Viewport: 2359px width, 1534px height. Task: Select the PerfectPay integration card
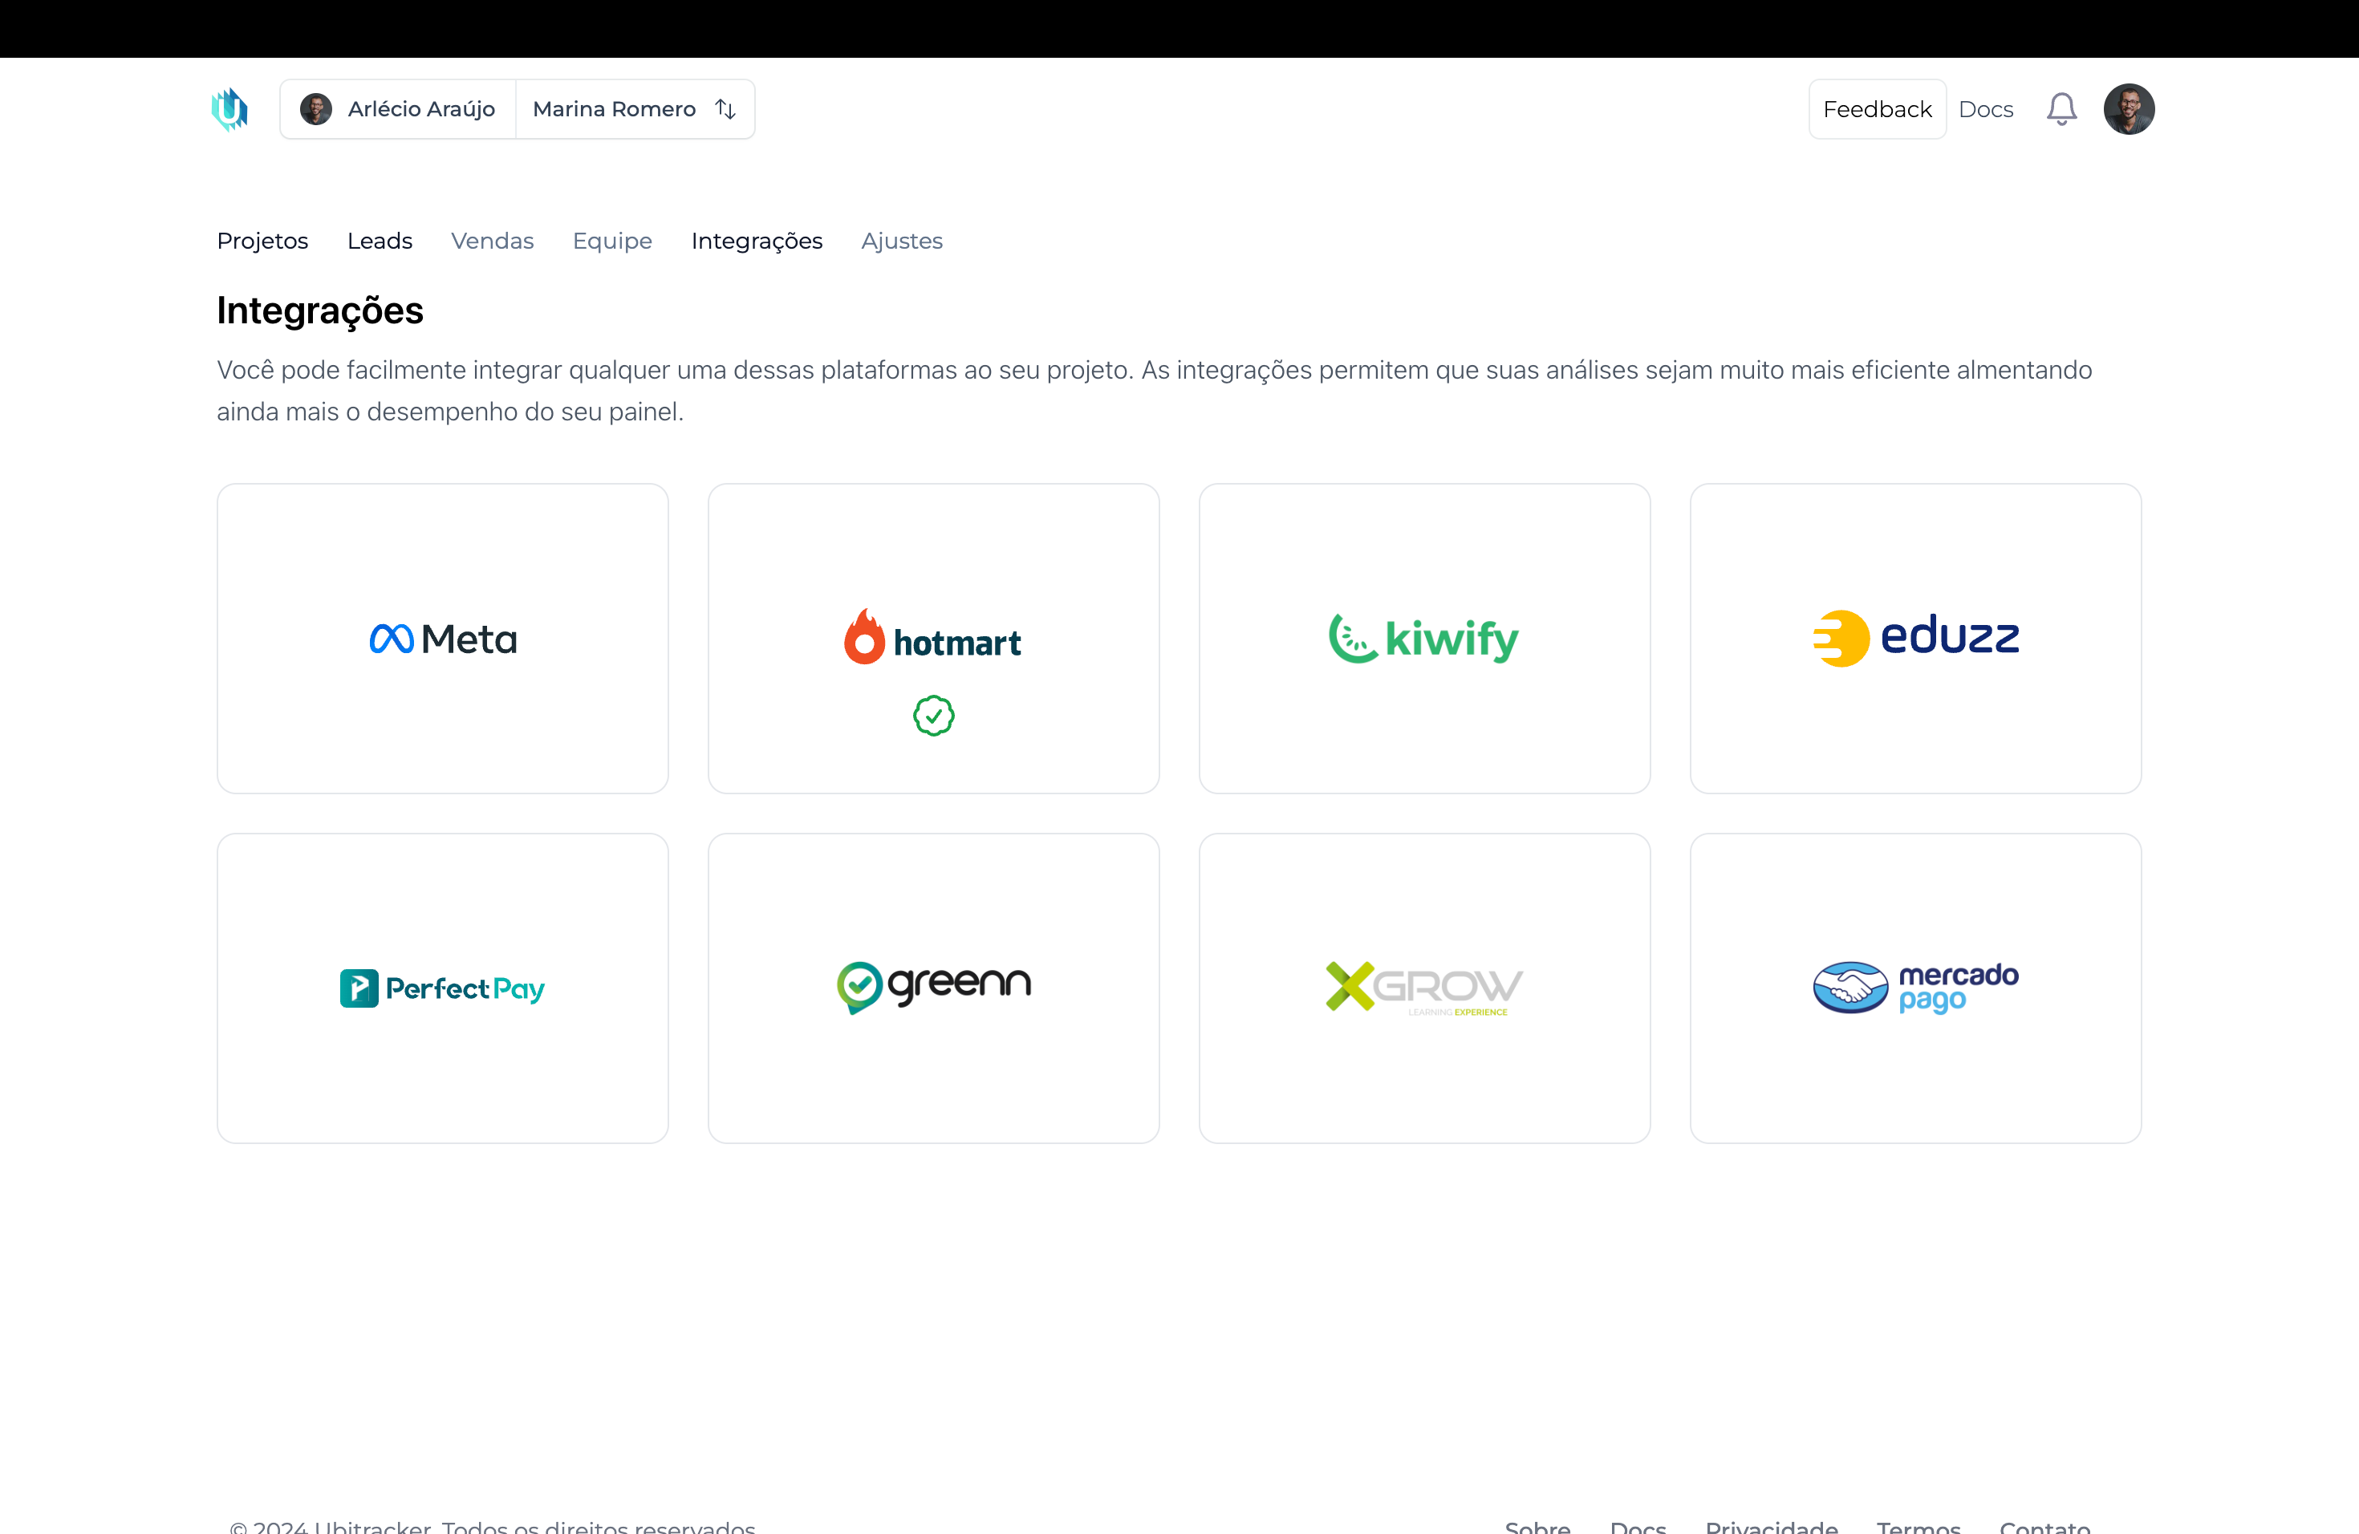(x=443, y=988)
